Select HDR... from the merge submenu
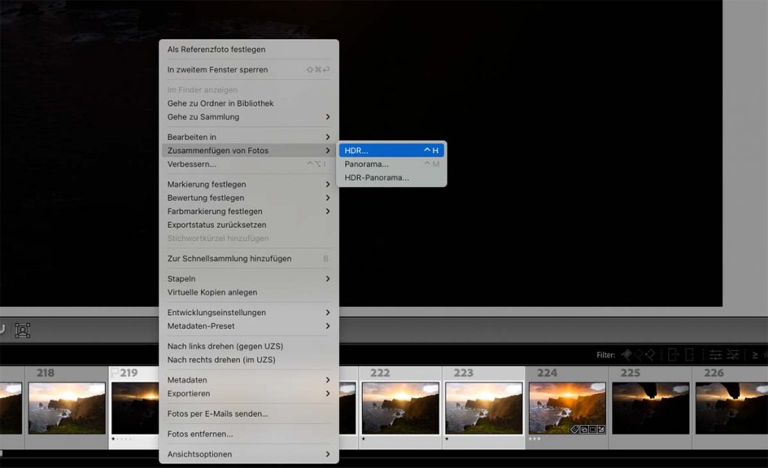Viewport: 768px width, 468px height. 391,151
